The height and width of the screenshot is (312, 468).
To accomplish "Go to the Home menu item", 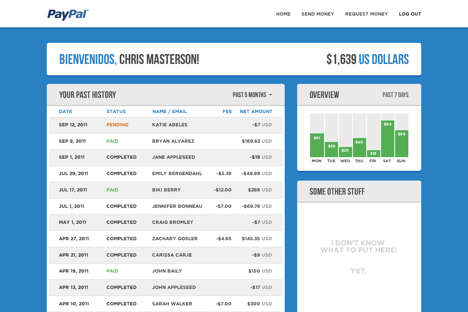I will tap(283, 14).
